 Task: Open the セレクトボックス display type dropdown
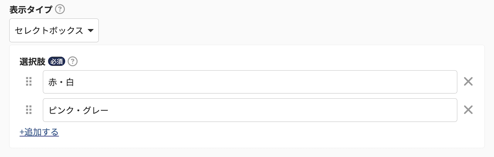pyautogui.click(x=54, y=30)
